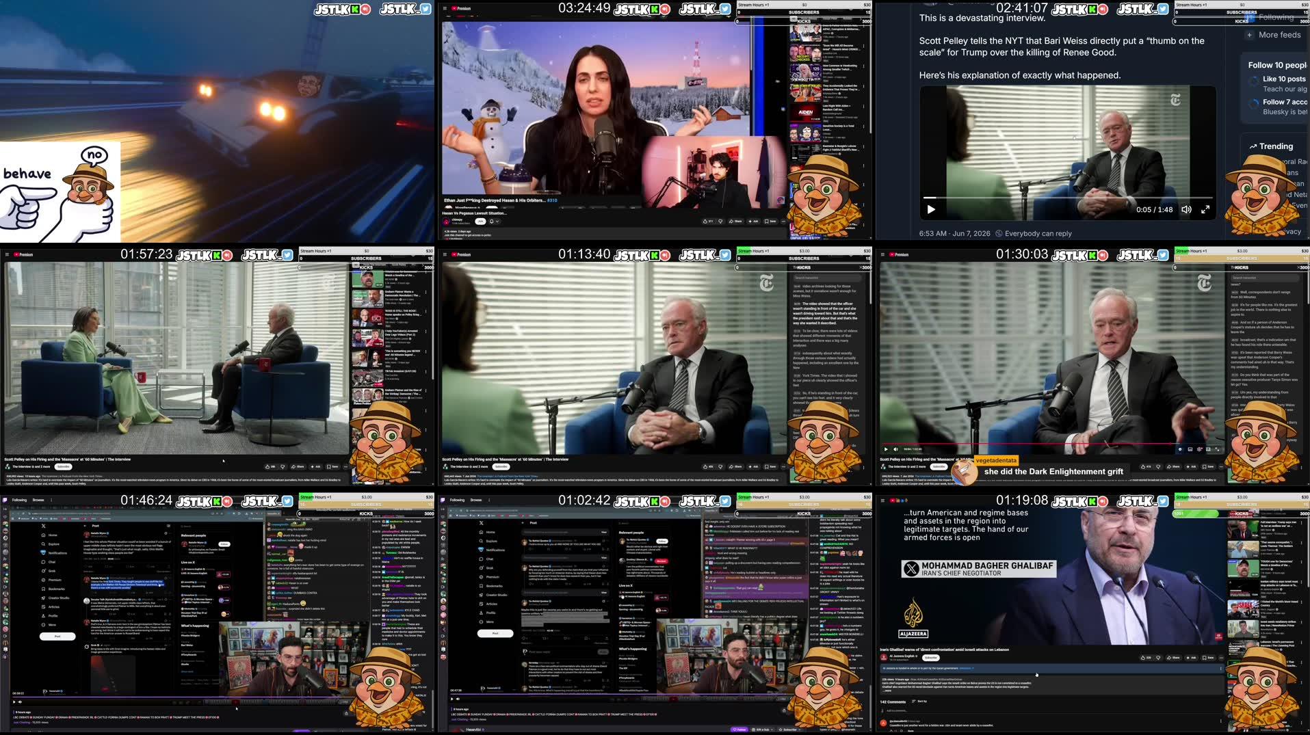Click the Join button in 03:24:49 panel
This screenshot has width=1310, height=735.
[480, 222]
